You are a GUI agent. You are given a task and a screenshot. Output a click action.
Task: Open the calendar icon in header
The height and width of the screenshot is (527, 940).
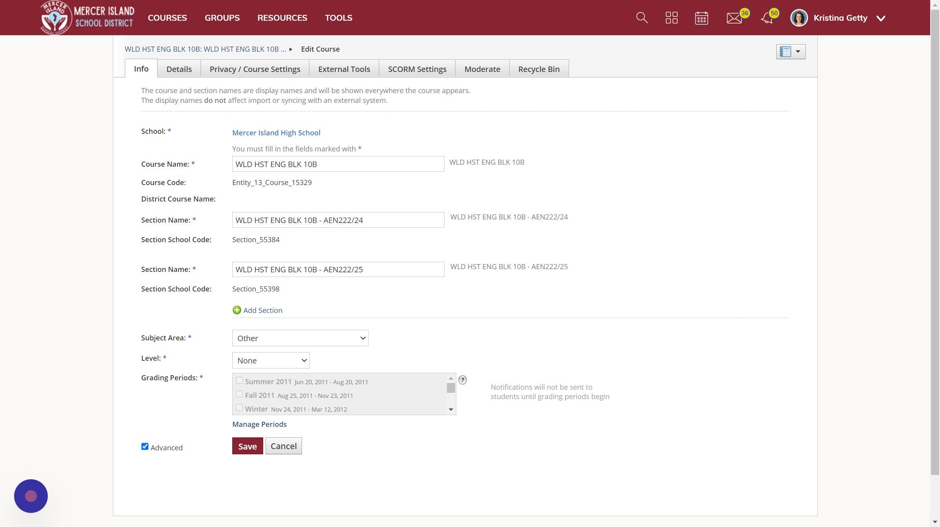click(701, 18)
